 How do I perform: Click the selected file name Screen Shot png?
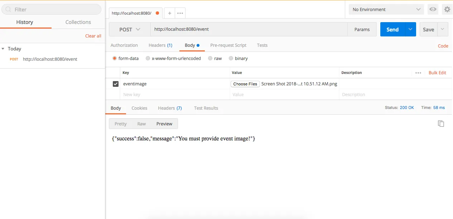[x=299, y=84]
